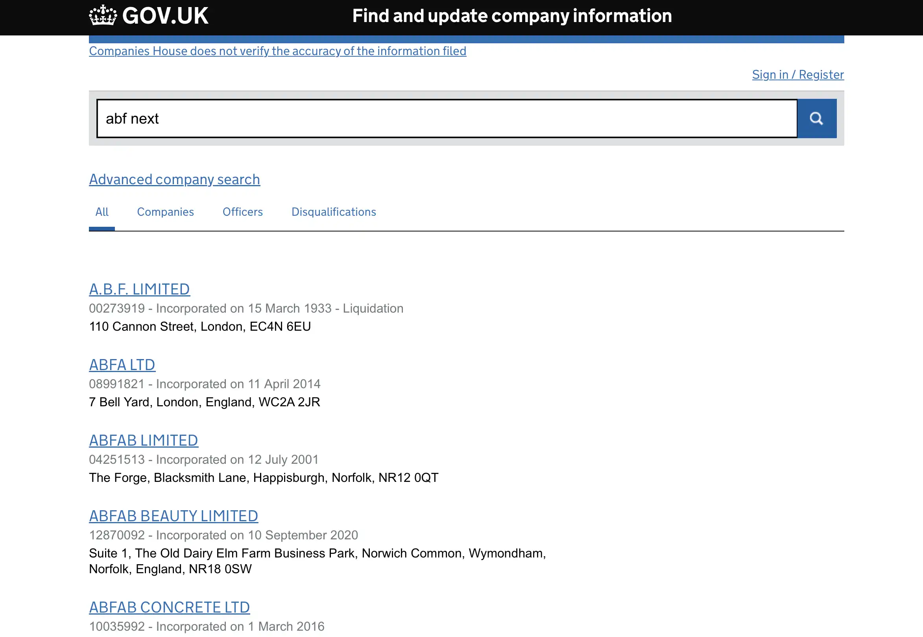Open ABFAB BEAUTY LIMITED company result
This screenshot has height=637, width=923.
[174, 516]
